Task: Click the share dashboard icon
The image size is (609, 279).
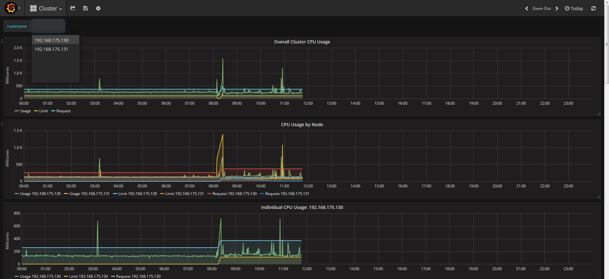Action: coord(73,8)
